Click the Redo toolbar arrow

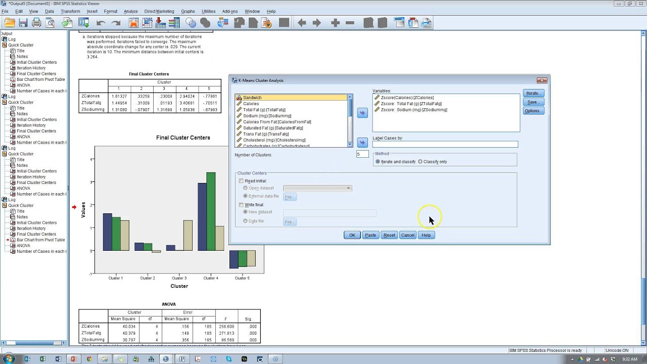(x=116, y=23)
